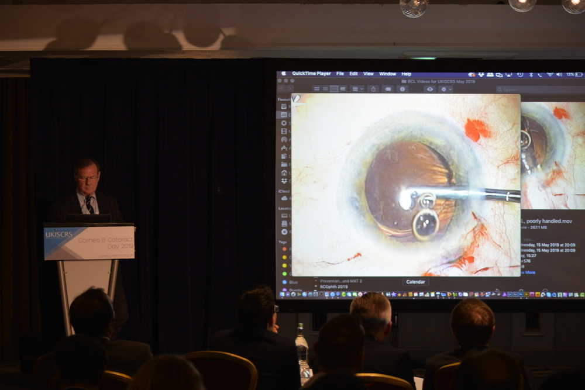Click the large Quick Look eye surgery video
This screenshot has height=390, width=585.
[x=405, y=185]
